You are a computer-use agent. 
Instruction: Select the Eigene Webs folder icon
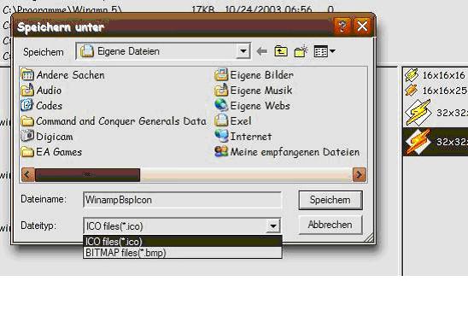(x=221, y=105)
